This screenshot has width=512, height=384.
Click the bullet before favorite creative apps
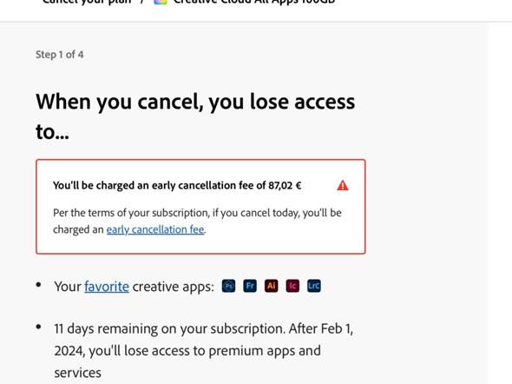click(x=38, y=285)
